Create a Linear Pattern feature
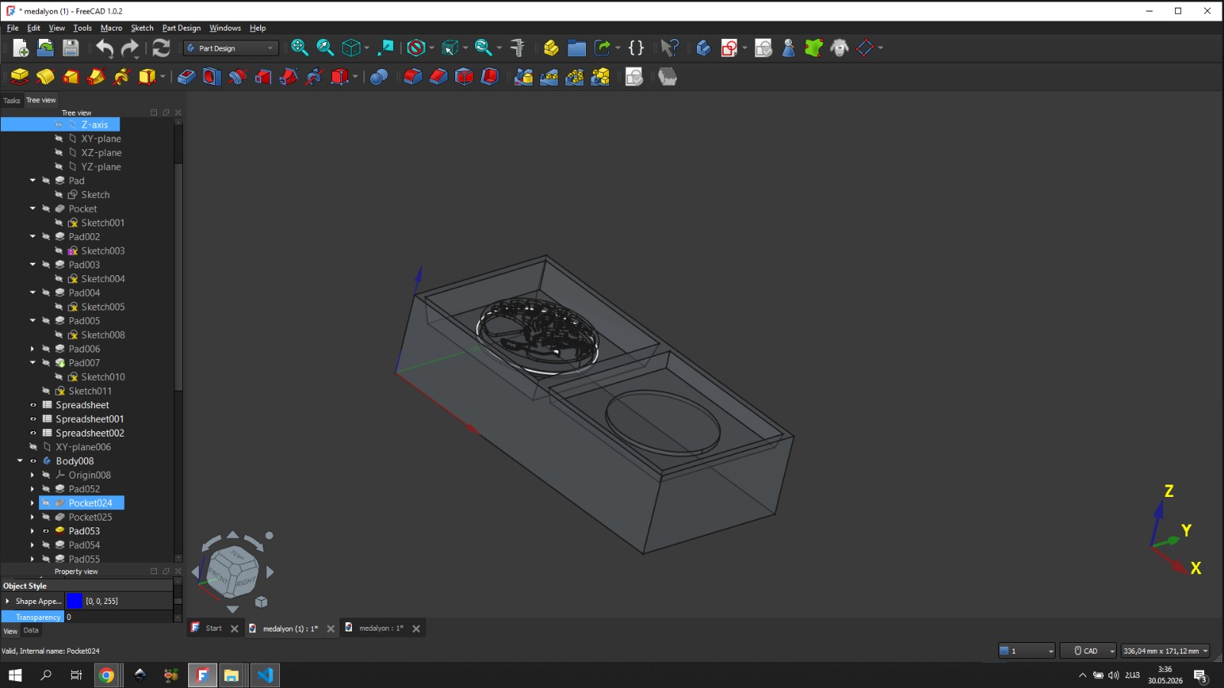 [549, 76]
